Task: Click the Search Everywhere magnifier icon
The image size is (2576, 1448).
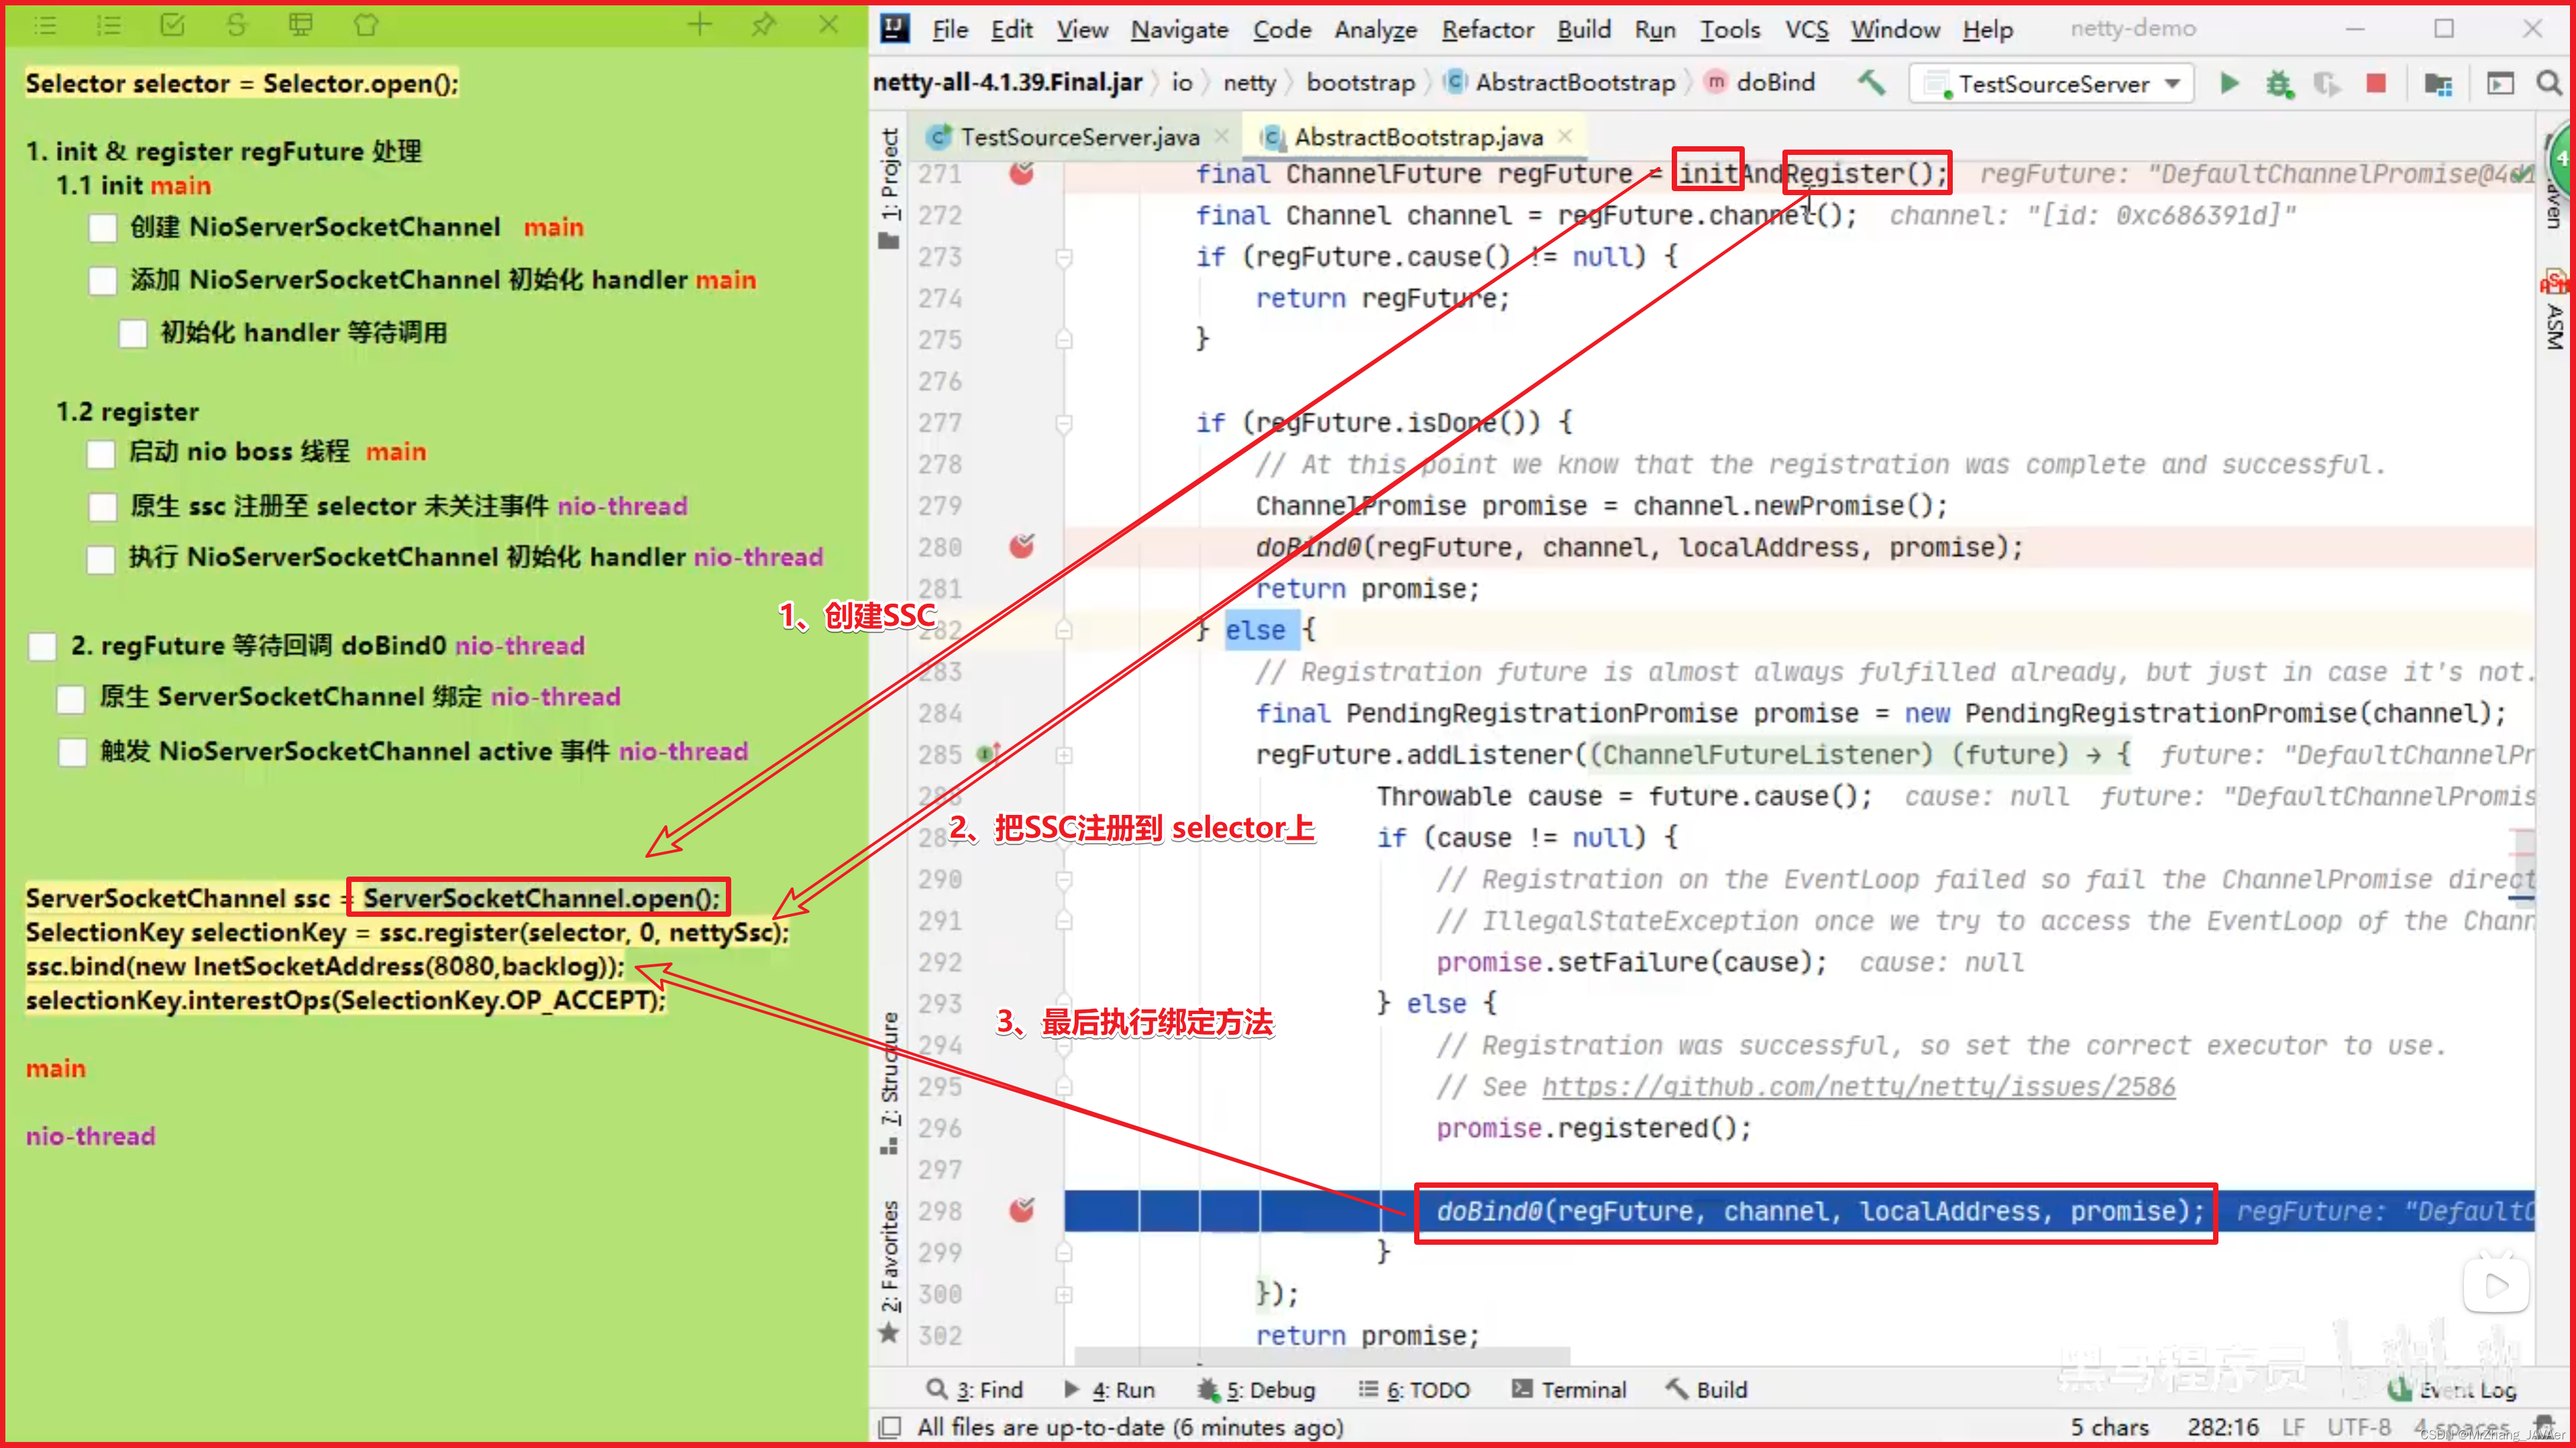Action: tap(2549, 83)
